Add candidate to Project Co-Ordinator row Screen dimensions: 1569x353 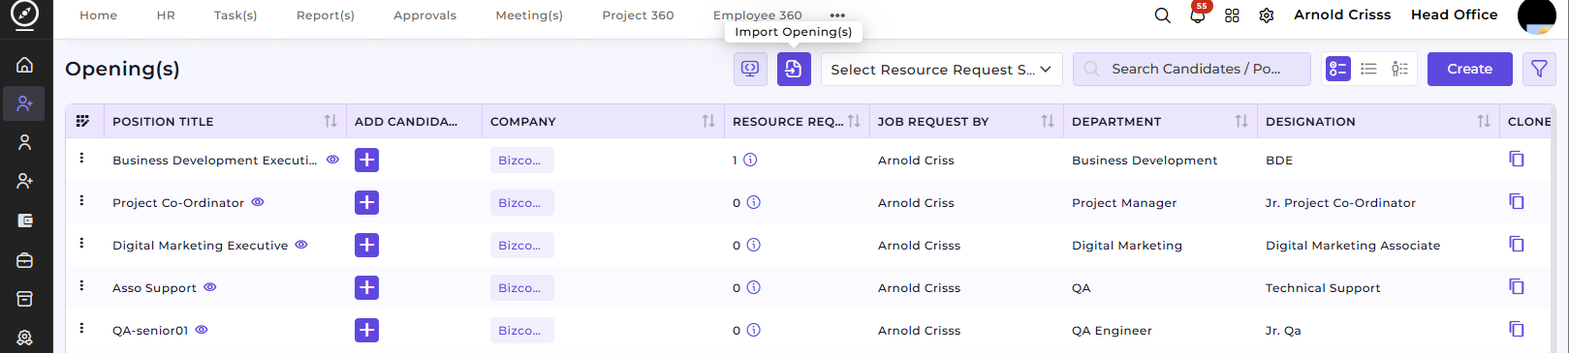(366, 202)
